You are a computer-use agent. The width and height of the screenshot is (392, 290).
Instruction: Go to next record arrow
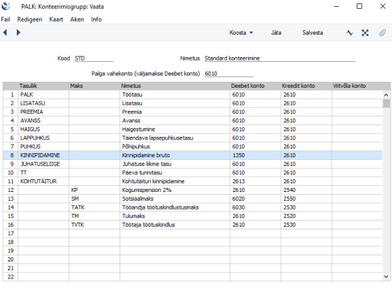[x=18, y=32]
